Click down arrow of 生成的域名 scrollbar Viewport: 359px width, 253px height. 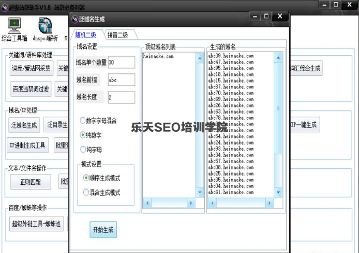coord(278,192)
